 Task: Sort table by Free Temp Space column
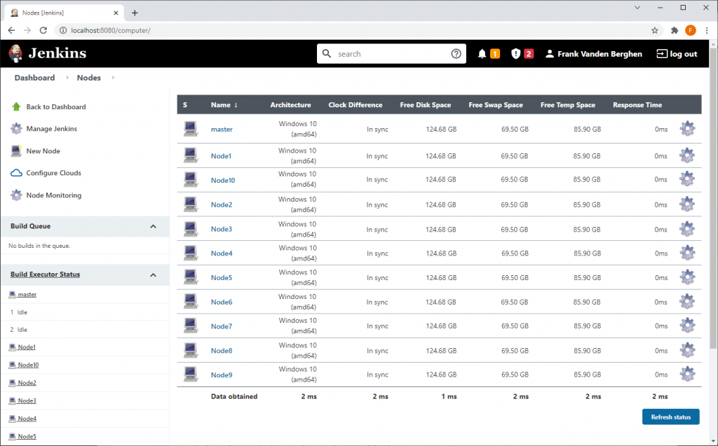568,105
